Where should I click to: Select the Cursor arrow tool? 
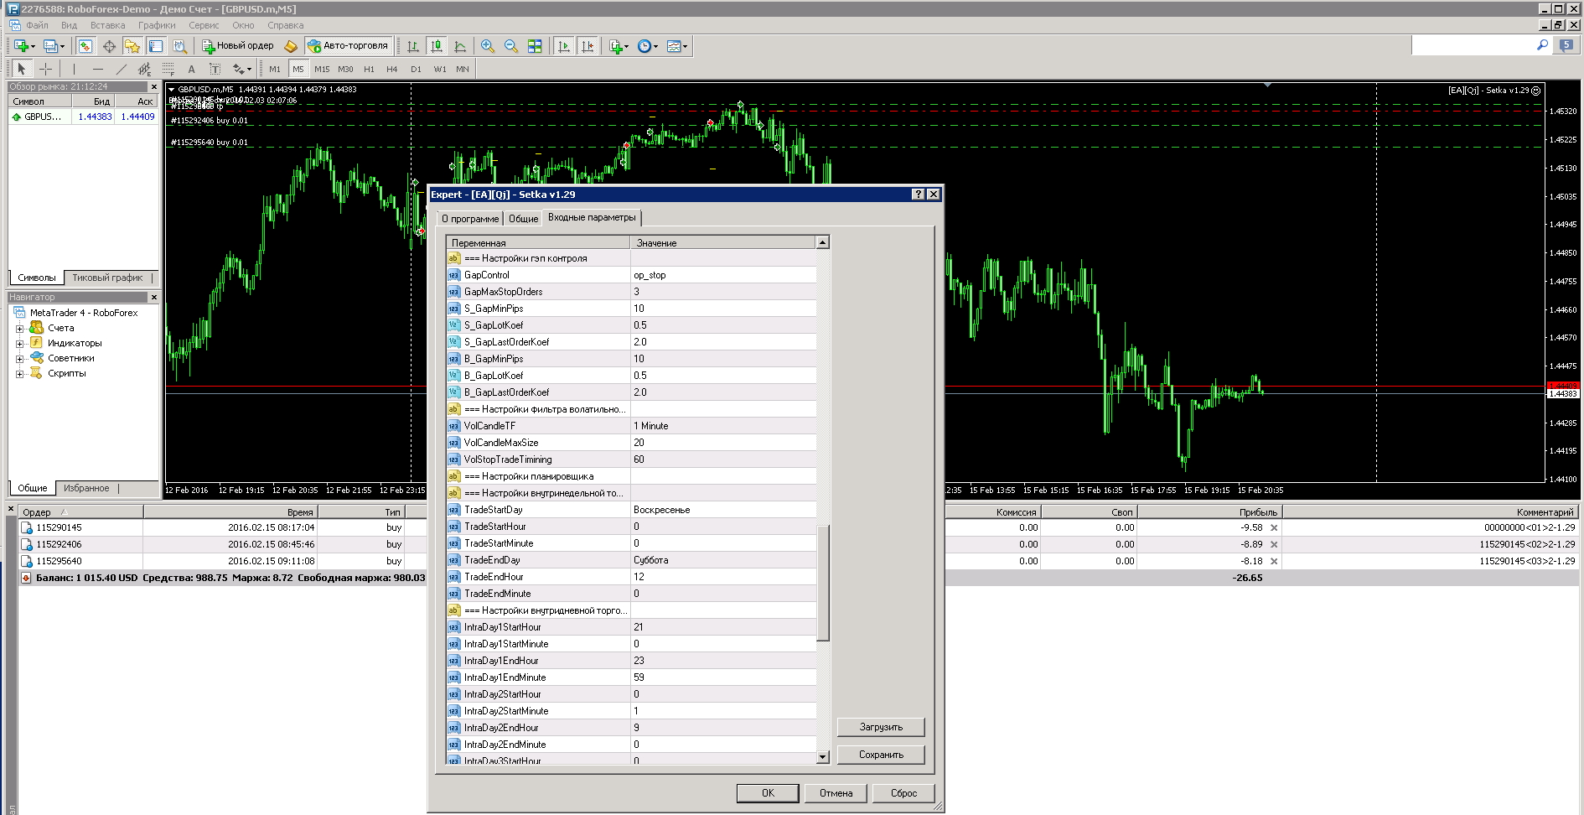point(22,69)
